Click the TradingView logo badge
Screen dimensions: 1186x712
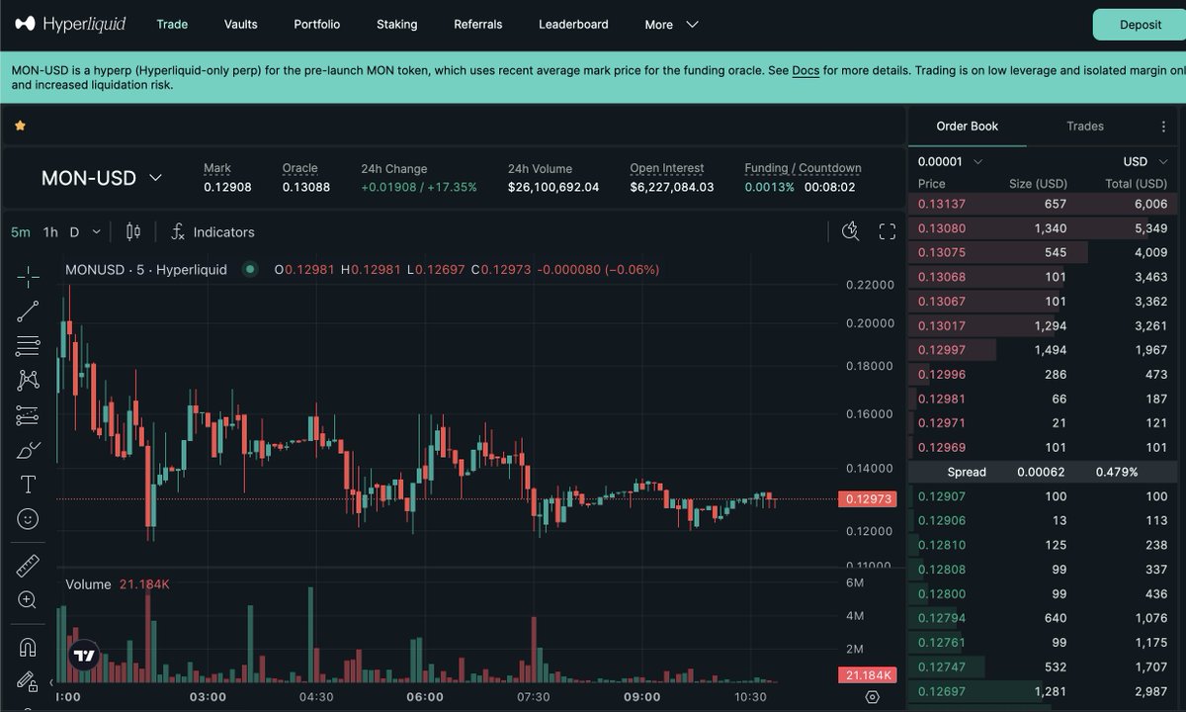[x=85, y=656]
